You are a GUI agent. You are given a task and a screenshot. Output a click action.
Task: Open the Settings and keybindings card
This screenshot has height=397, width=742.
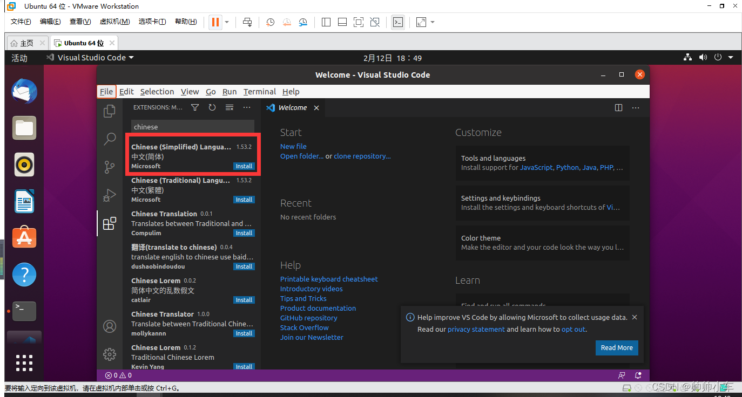click(542, 202)
